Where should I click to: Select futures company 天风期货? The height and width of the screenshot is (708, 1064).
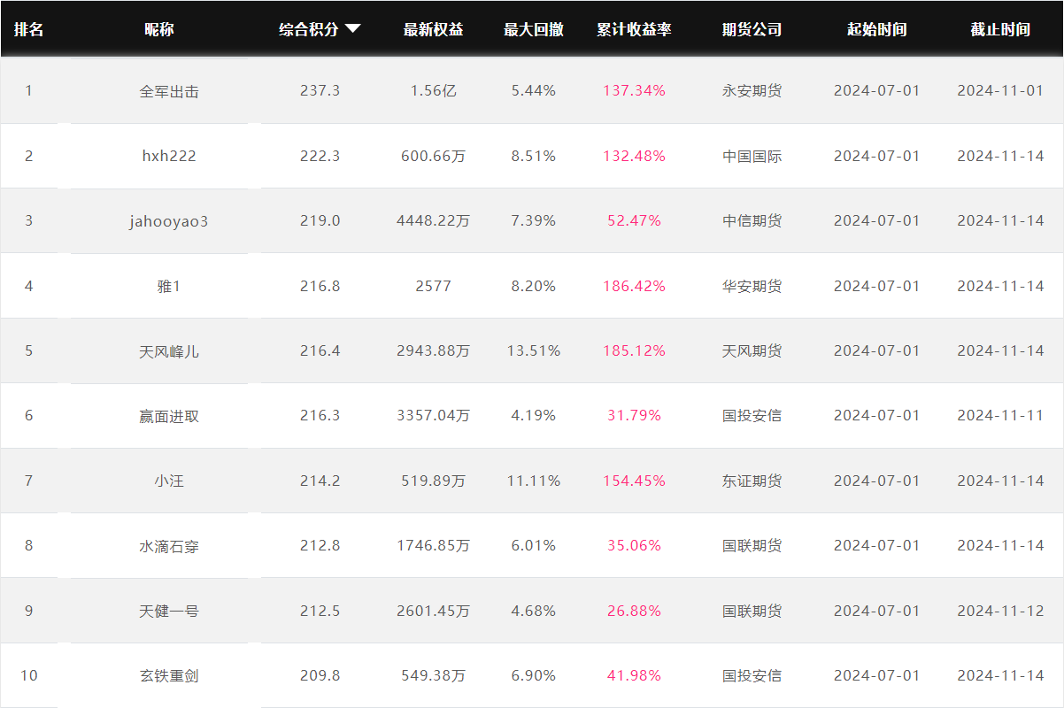(x=752, y=350)
